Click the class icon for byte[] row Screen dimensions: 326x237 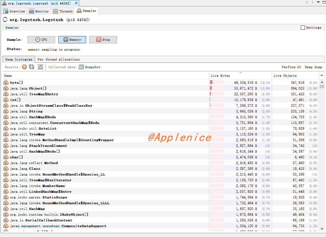[6, 83]
